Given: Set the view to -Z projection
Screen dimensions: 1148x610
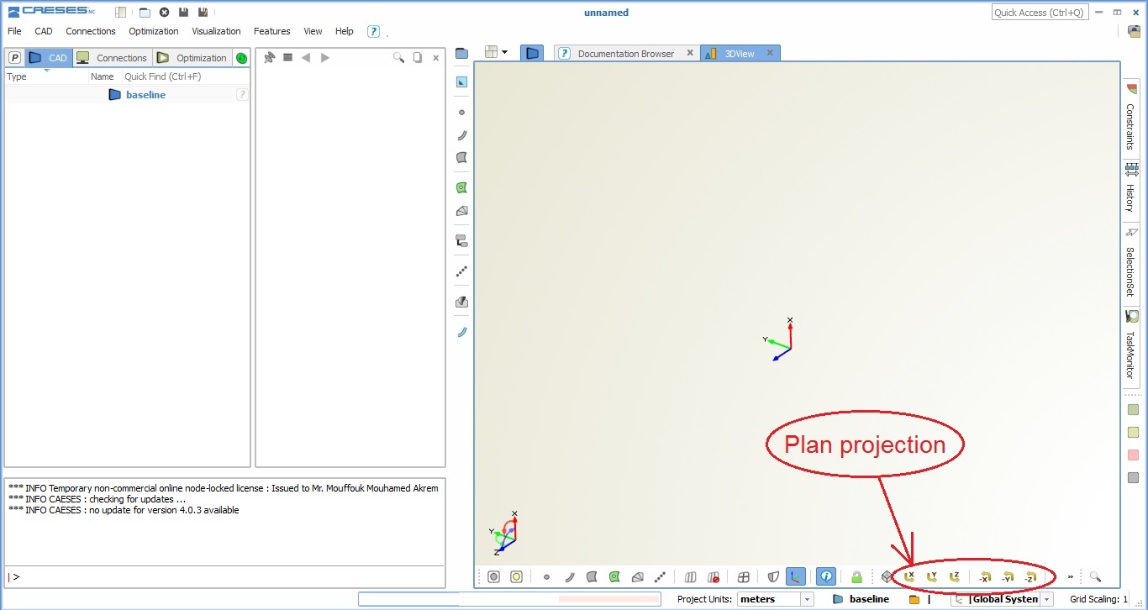Looking at the screenshot, I should tap(1030, 577).
